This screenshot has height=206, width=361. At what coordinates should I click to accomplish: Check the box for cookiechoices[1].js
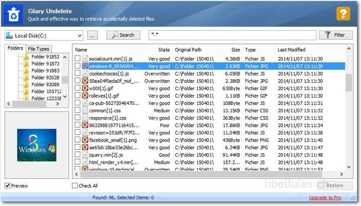coord(78,73)
